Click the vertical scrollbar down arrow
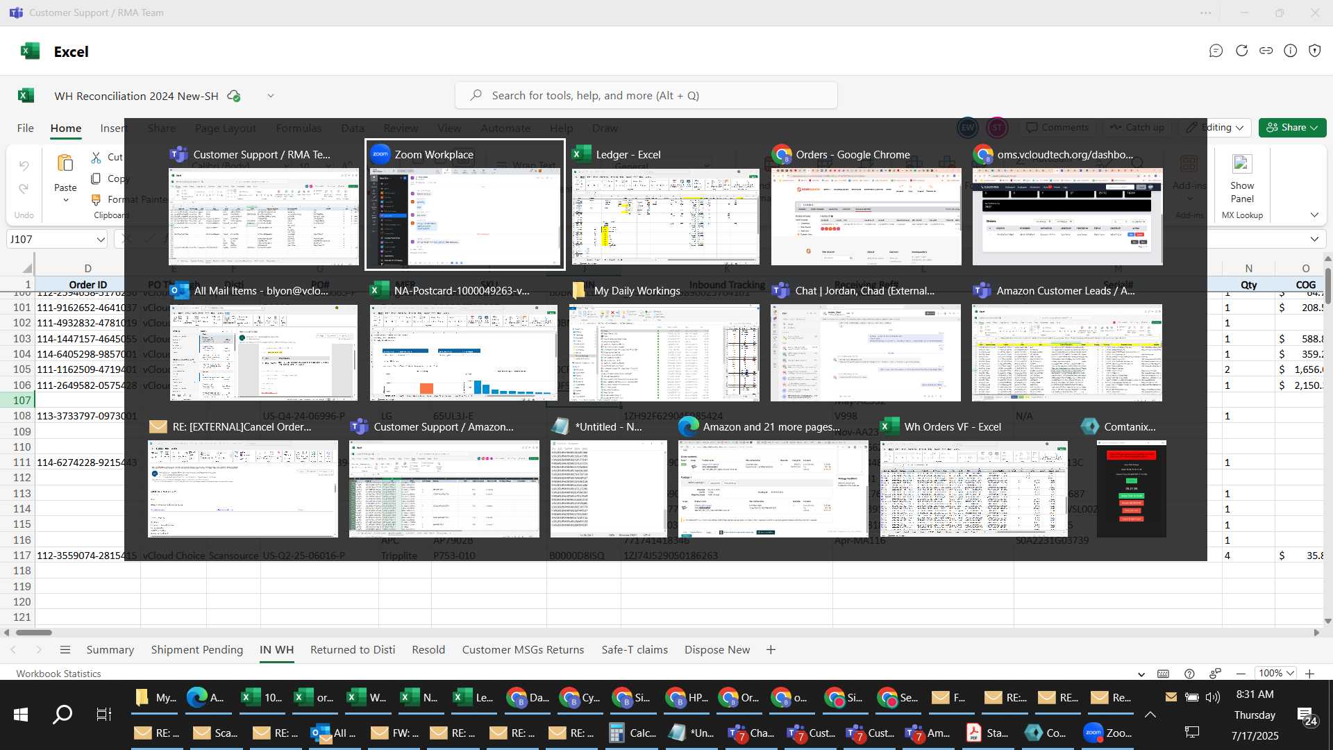Viewport: 1333px width, 750px height. 1327,622
